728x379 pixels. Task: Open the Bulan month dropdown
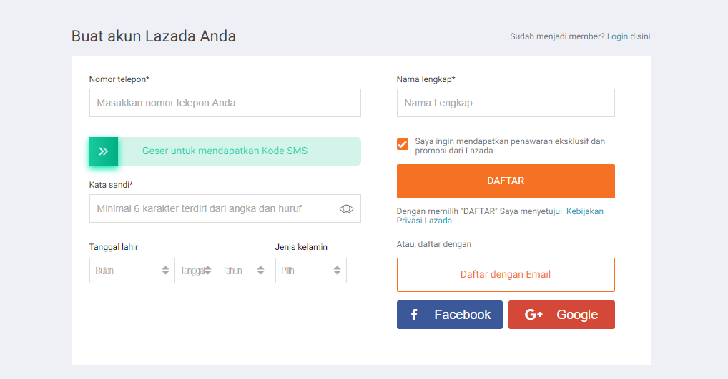(x=132, y=271)
